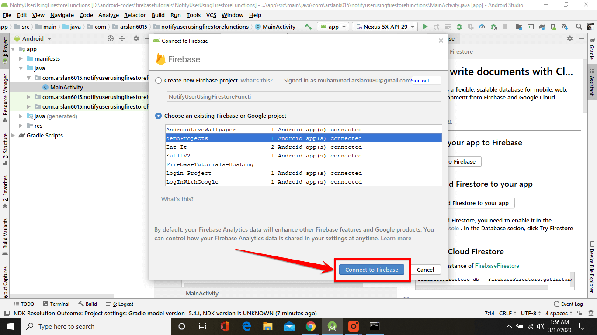This screenshot has width=597, height=335.
Task: Expand Gradle Scripts node
Action: coord(14,135)
